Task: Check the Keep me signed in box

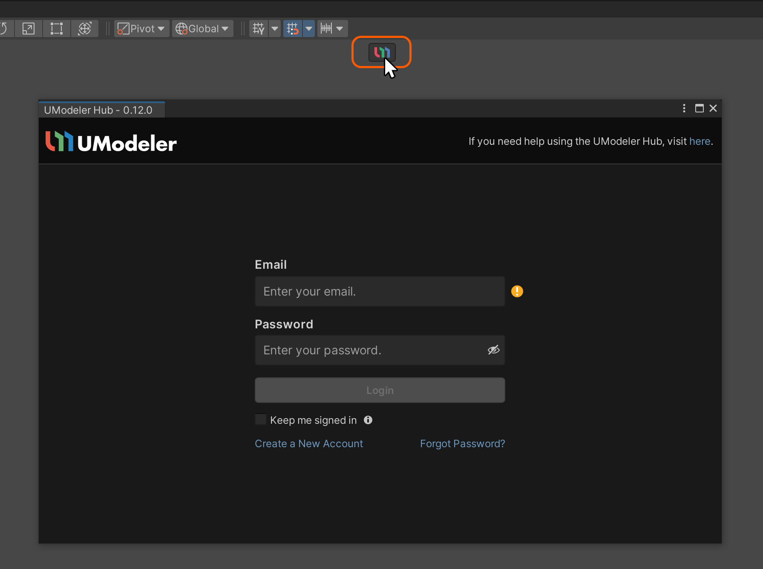Action: click(x=261, y=420)
